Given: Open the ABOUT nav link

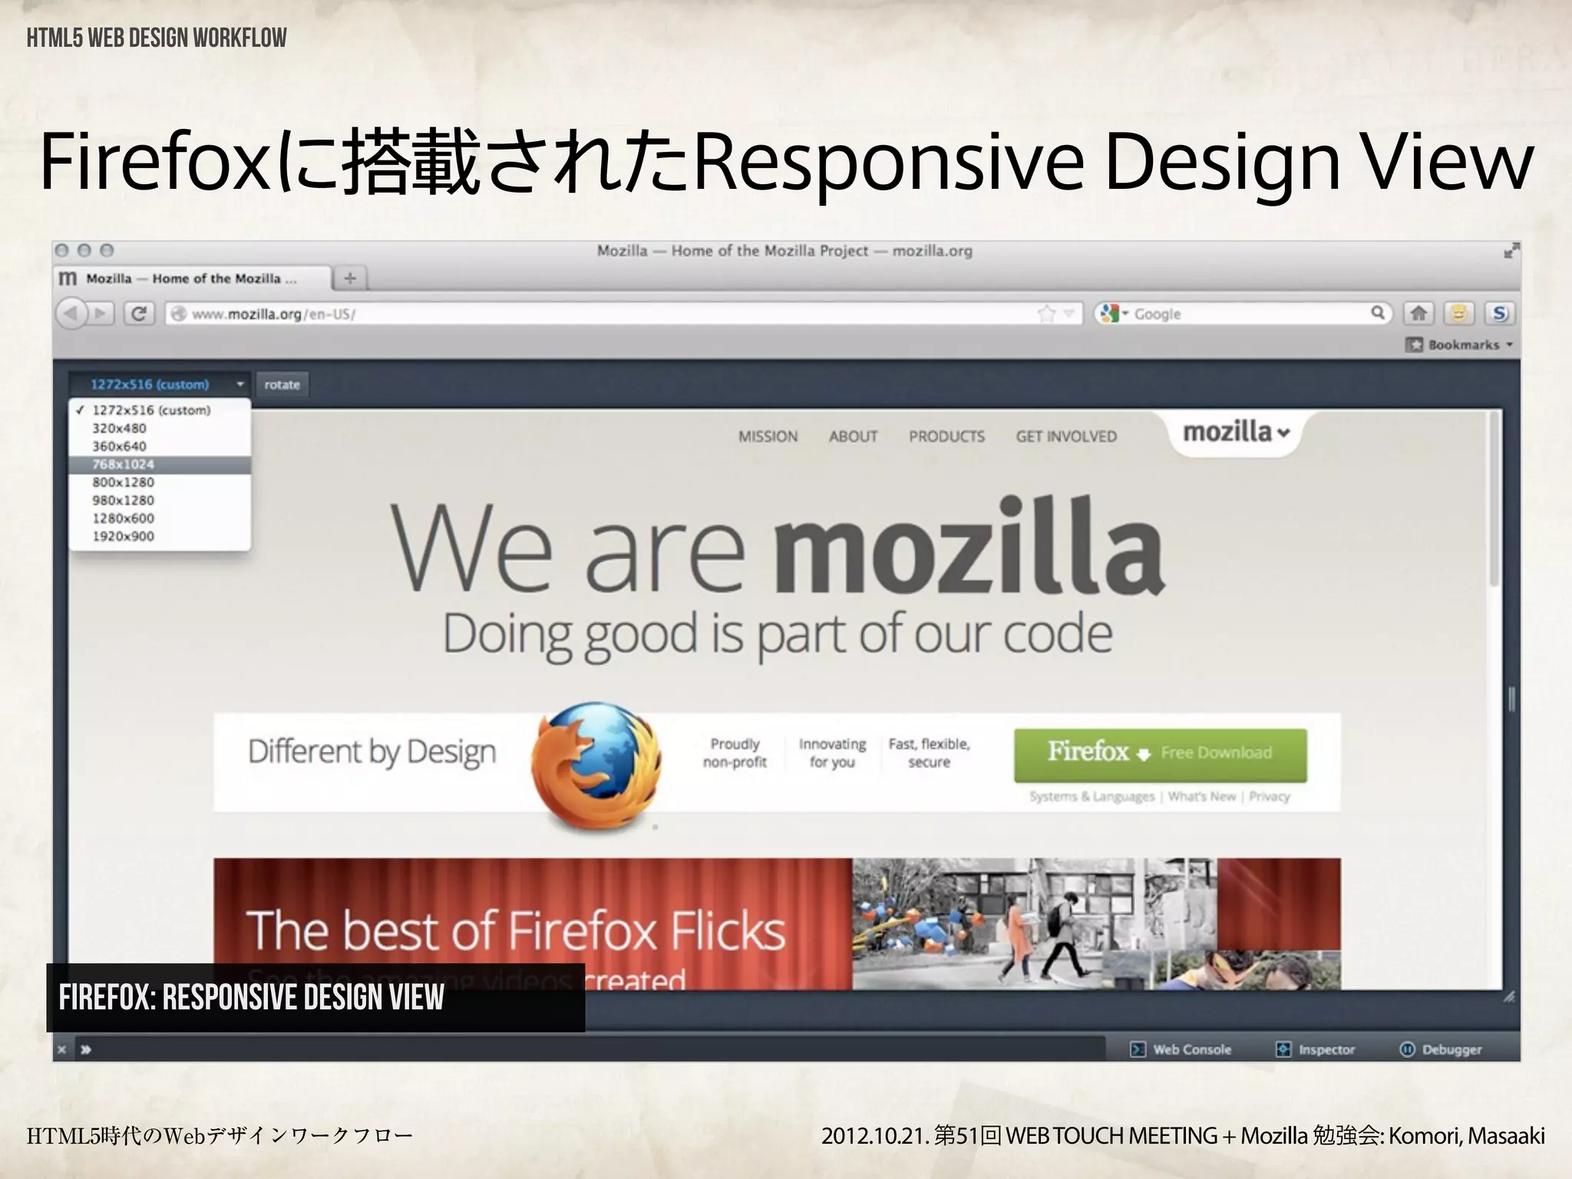Looking at the screenshot, I should coord(853,437).
